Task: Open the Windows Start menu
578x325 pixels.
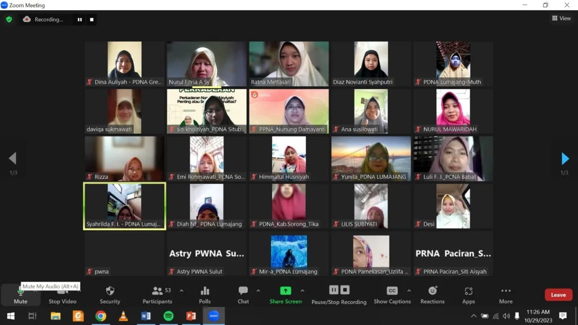Action: click(x=11, y=315)
